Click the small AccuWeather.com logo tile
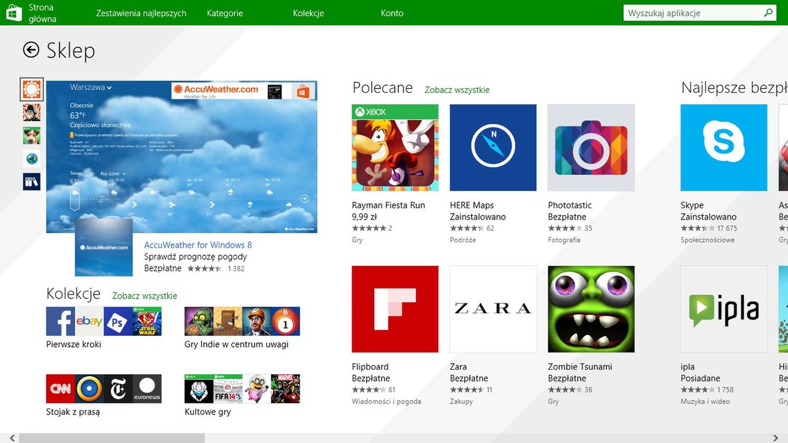 coord(104,247)
